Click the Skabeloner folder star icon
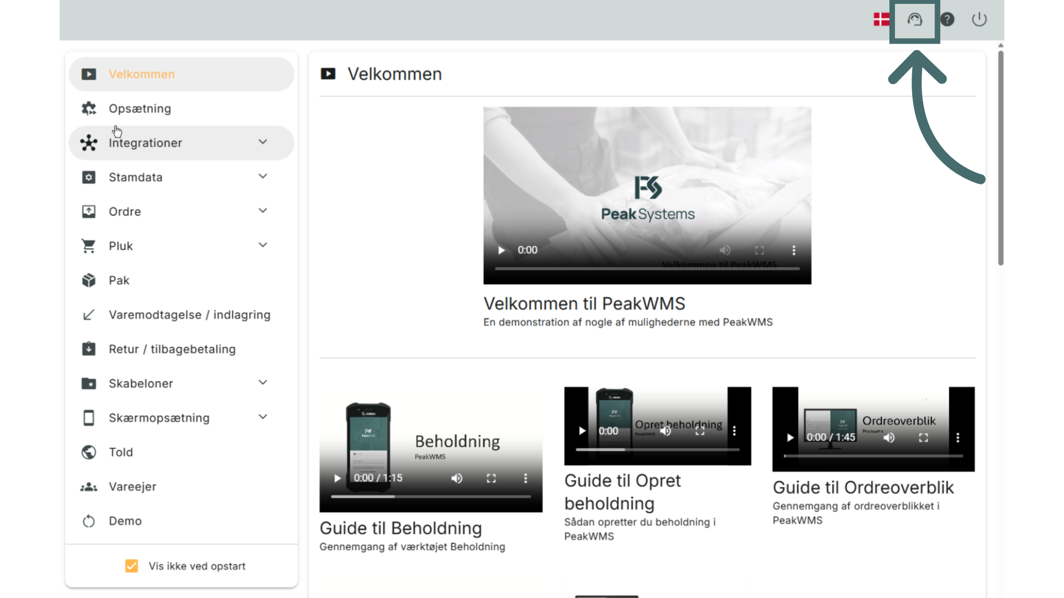1064x598 pixels. [89, 383]
